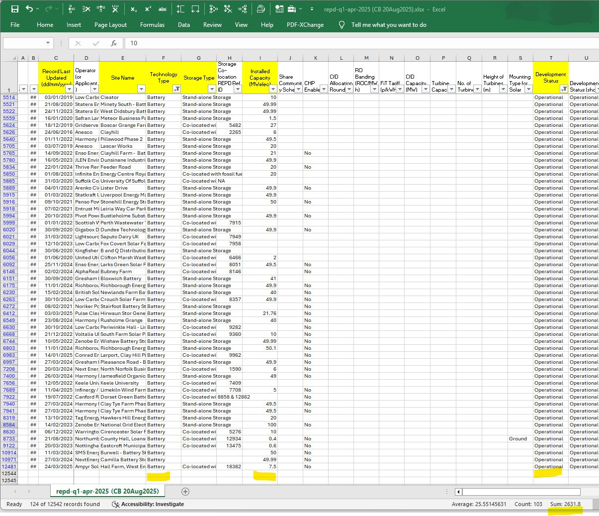Apply Subscript formatting icon
The image size is (599, 516).
(x=133, y=9)
